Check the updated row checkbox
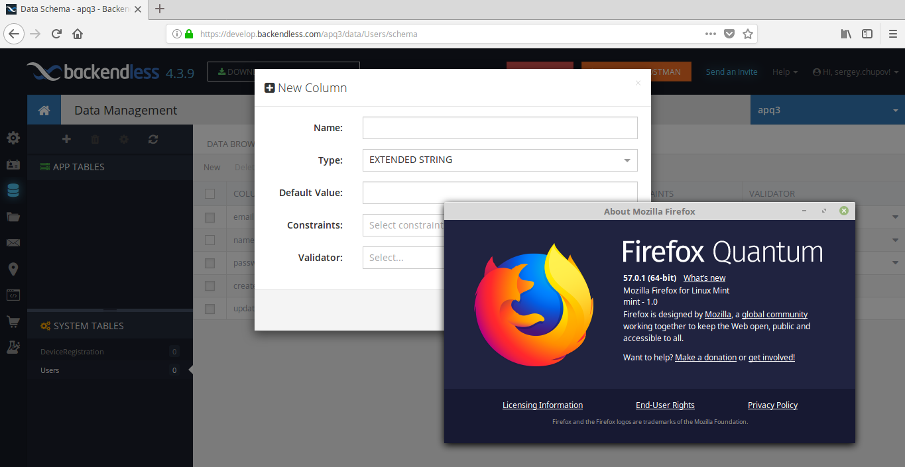 210,309
